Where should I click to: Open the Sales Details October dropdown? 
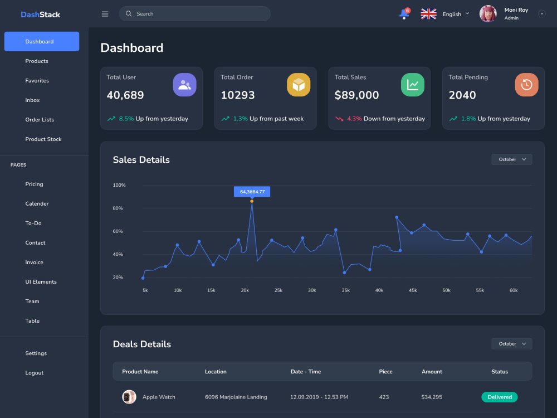[x=511, y=159]
